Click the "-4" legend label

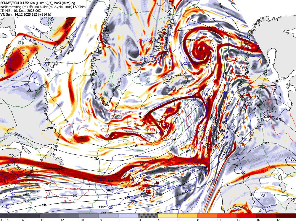click(x=139, y=220)
